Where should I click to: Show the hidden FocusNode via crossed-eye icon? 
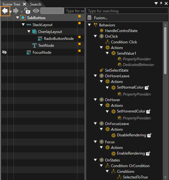click(x=4, y=52)
